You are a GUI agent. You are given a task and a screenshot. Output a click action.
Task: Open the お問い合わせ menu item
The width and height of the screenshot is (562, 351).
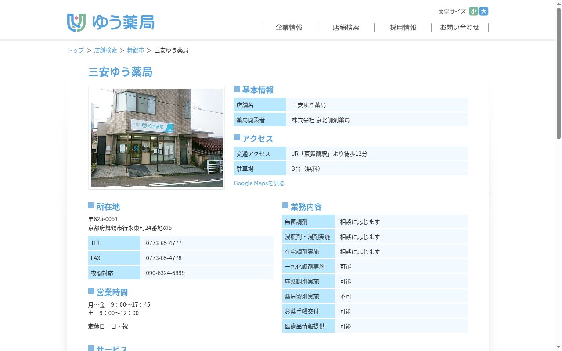click(x=460, y=27)
